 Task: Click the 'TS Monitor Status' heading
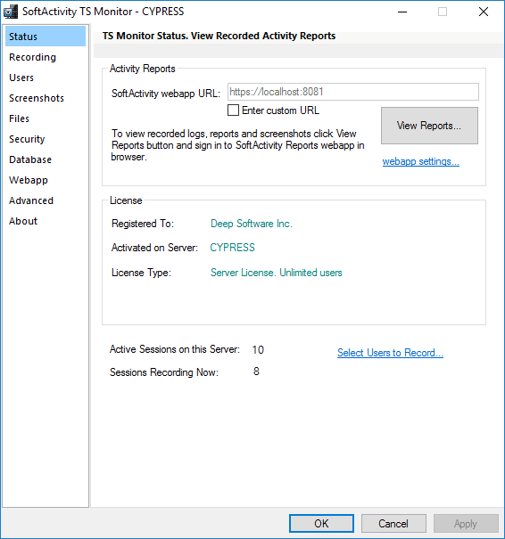(x=219, y=36)
